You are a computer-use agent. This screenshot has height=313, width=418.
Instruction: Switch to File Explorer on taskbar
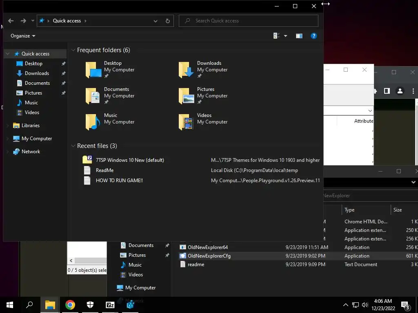[x=50, y=305]
